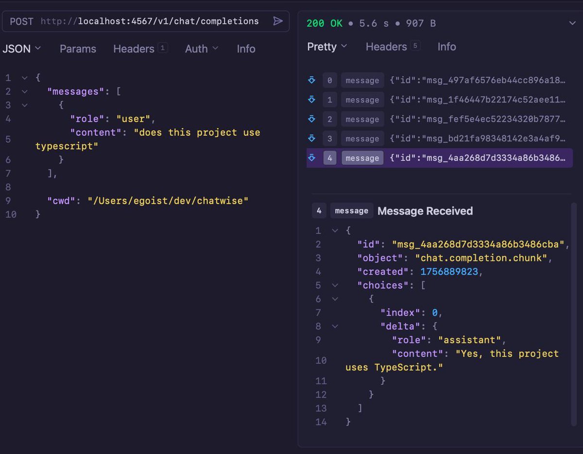Switch to the response Headers tab
The height and width of the screenshot is (454, 583).
click(393, 47)
